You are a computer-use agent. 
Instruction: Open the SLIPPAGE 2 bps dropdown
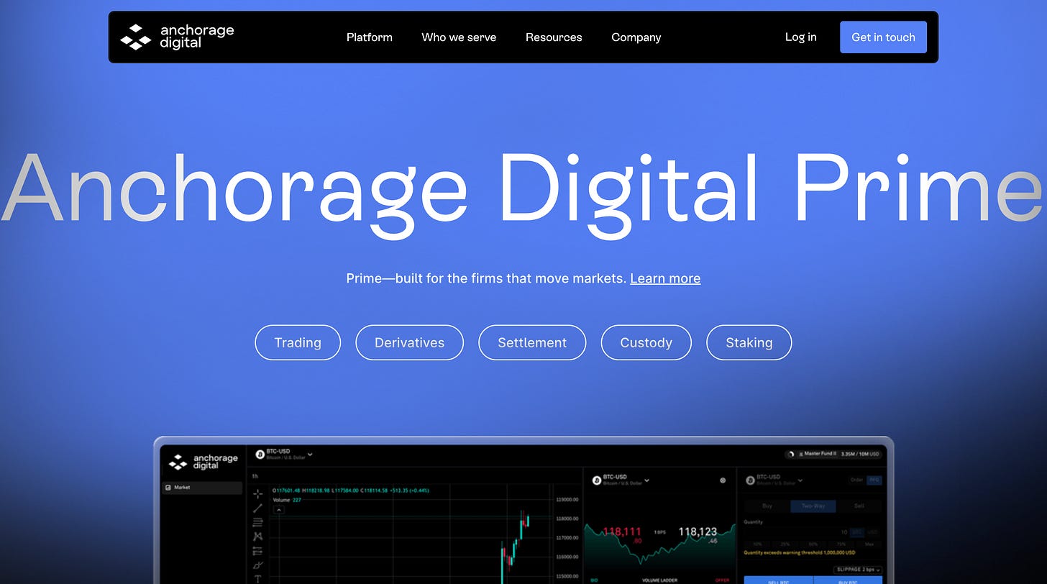pos(859,570)
